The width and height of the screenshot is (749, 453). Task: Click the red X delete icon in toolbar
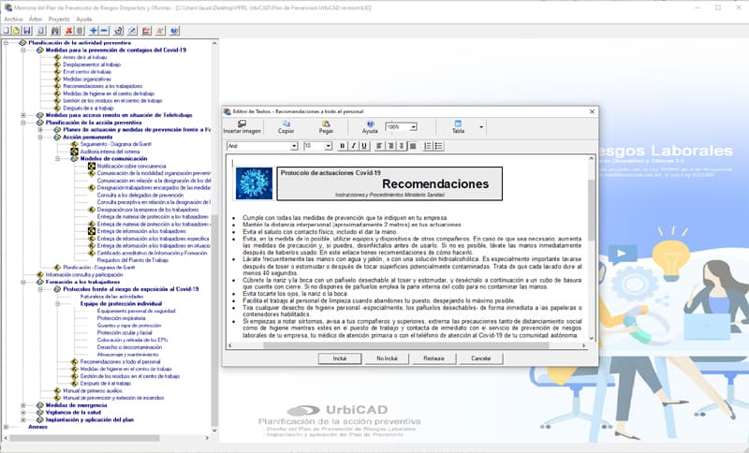68,31
